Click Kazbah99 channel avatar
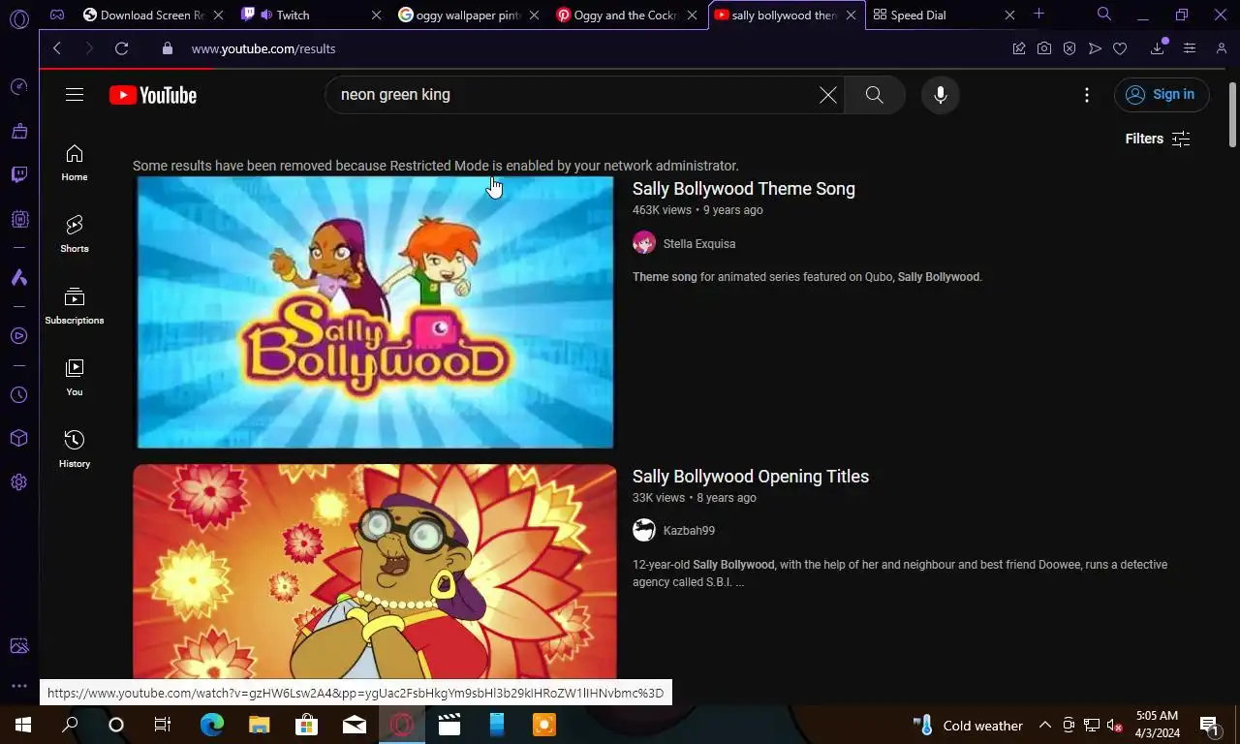The width and height of the screenshot is (1240, 744). pyautogui.click(x=644, y=530)
